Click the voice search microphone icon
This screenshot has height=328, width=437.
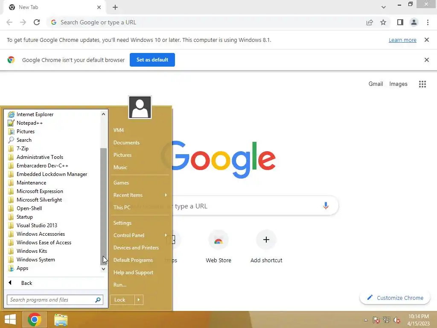(x=326, y=206)
